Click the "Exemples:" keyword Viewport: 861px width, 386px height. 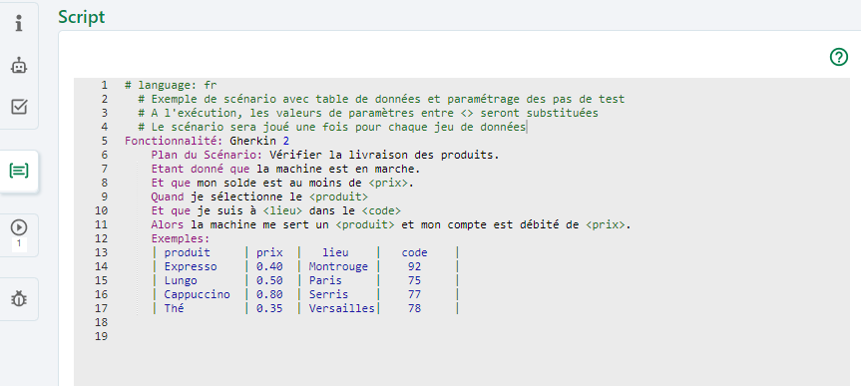point(181,238)
